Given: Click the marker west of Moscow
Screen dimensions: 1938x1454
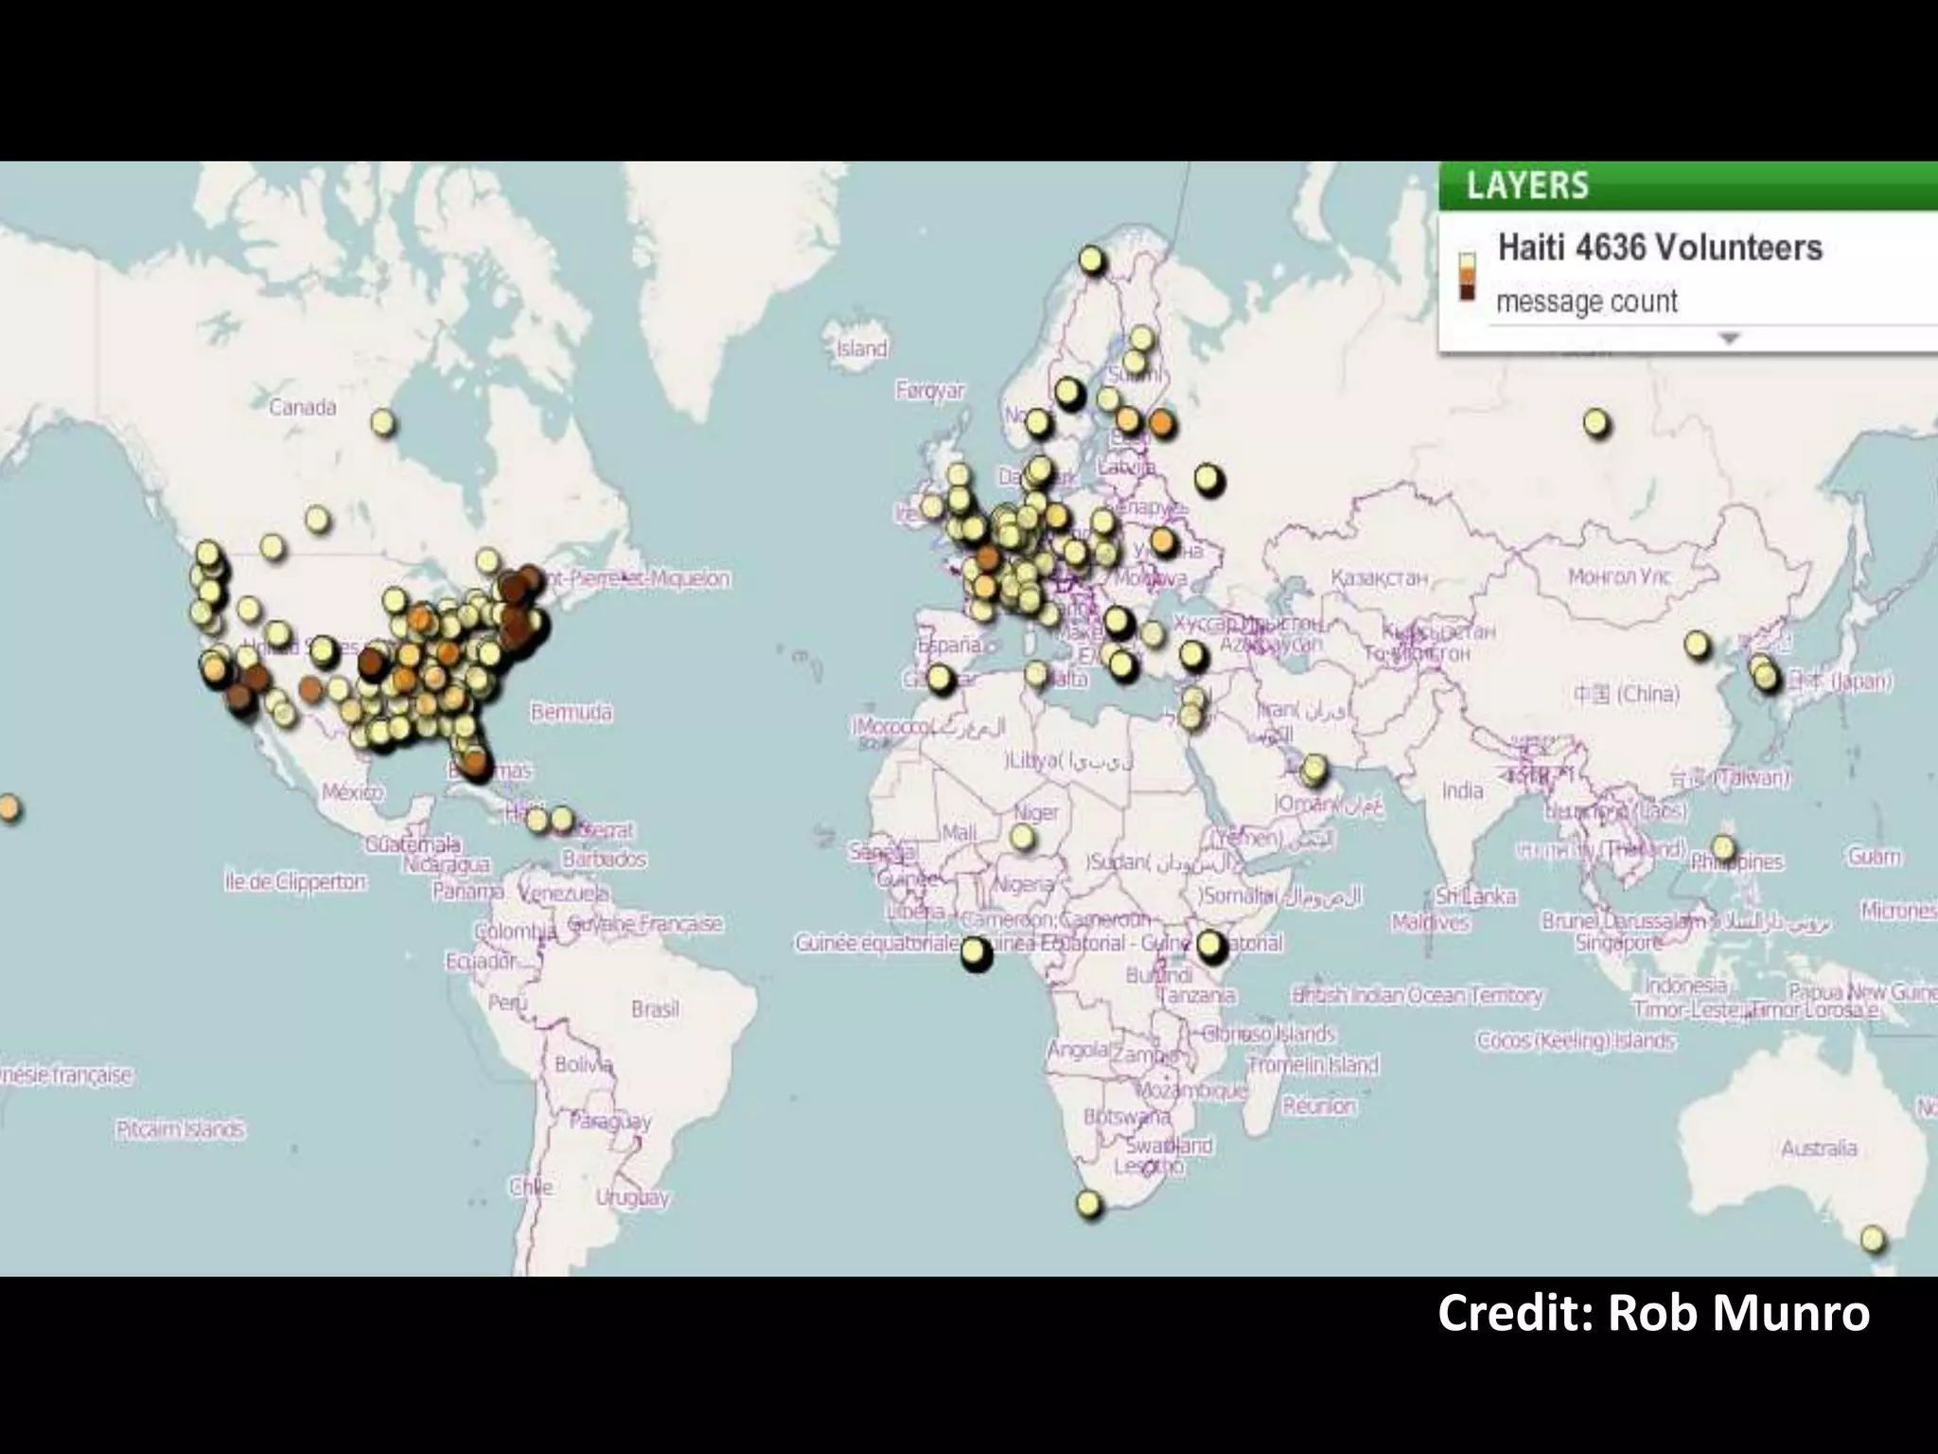Looking at the screenshot, I should pos(1207,480).
